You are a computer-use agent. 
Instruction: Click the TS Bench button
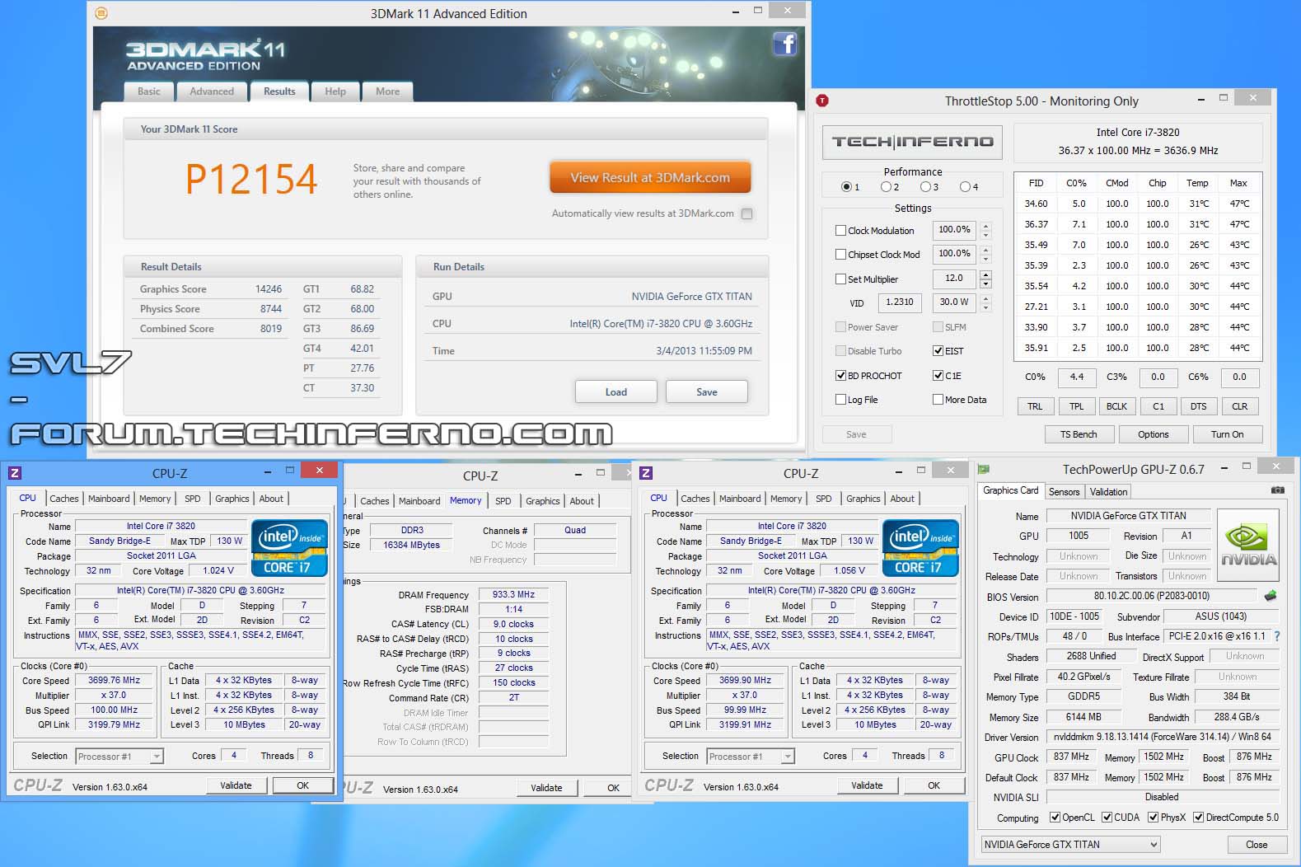[x=1078, y=434]
